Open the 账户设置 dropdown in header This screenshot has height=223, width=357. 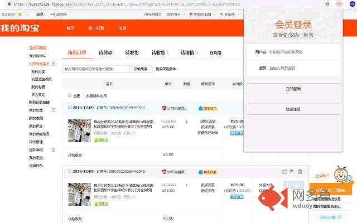[x=98, y=28]
